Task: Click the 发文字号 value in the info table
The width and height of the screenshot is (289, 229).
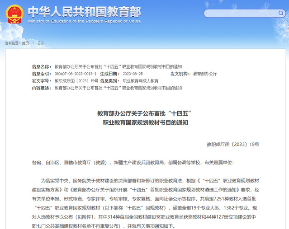Action: pos(76,81)
